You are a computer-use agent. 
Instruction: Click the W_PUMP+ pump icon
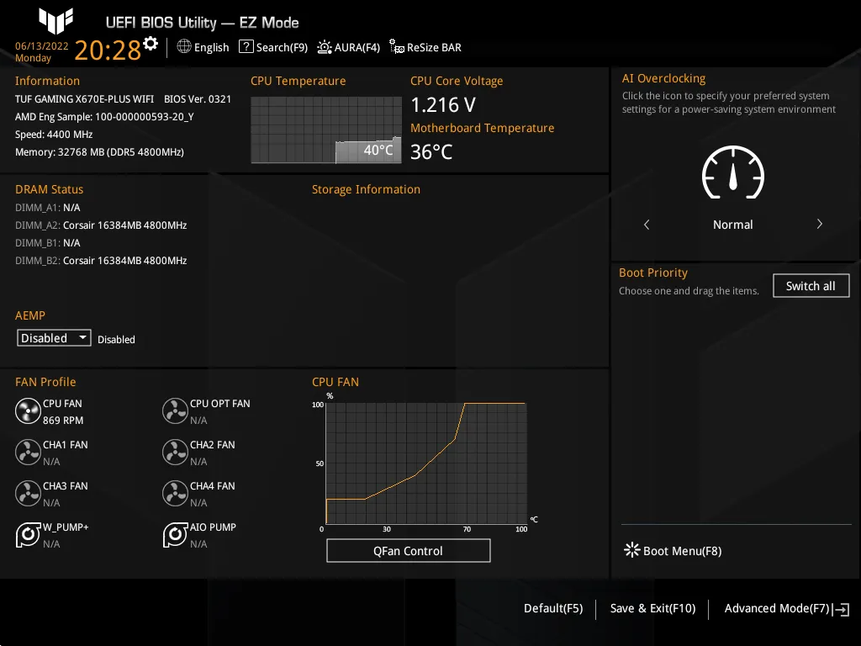click(x=28, y=535)
